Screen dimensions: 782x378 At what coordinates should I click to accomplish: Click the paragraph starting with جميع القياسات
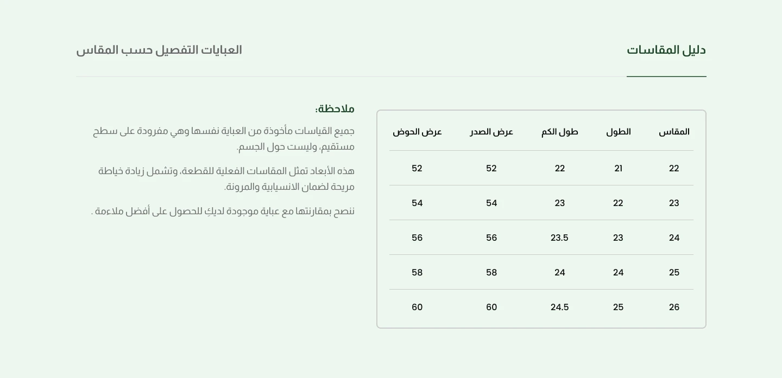point(224,139)
